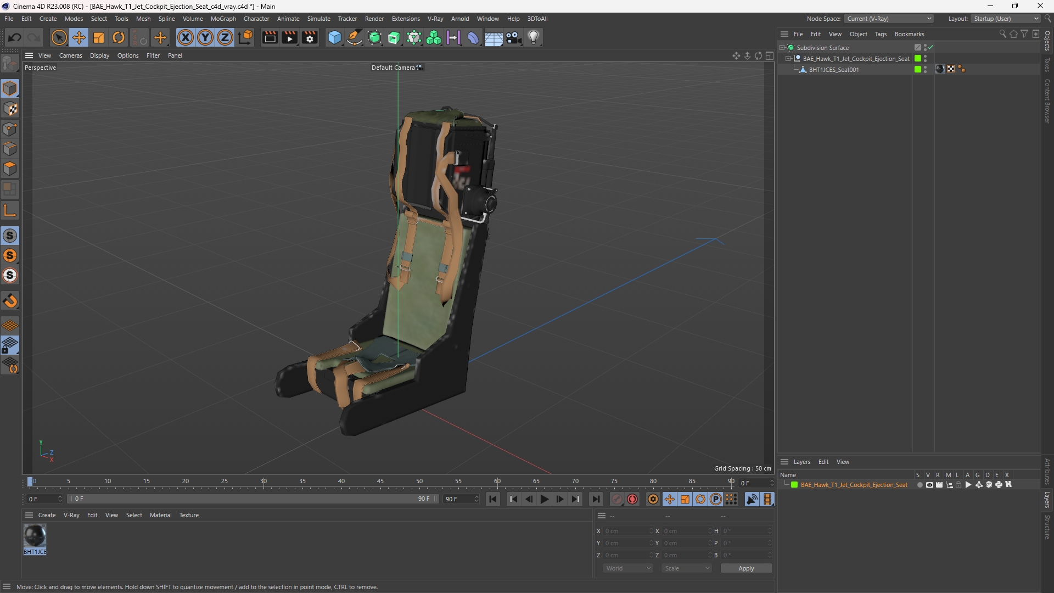Select the Move tool in the toolbar
The height and width of the screenshot is (593, 1054).
click(x=79, y=37)
